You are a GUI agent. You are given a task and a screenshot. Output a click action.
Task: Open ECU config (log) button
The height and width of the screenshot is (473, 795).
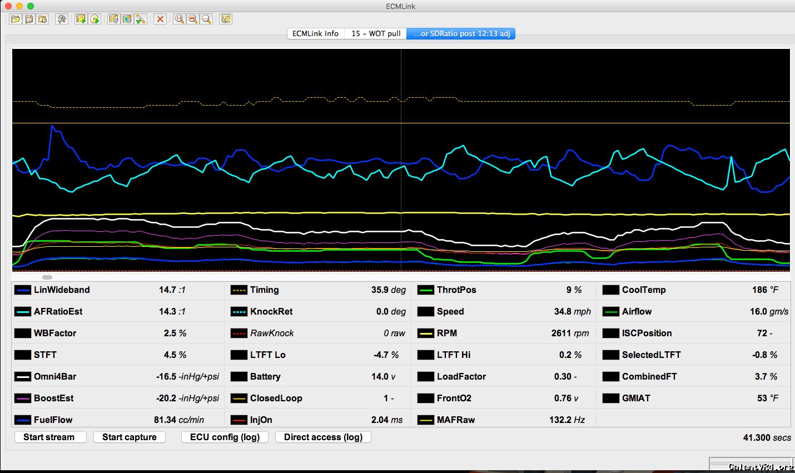pos(225,437)
